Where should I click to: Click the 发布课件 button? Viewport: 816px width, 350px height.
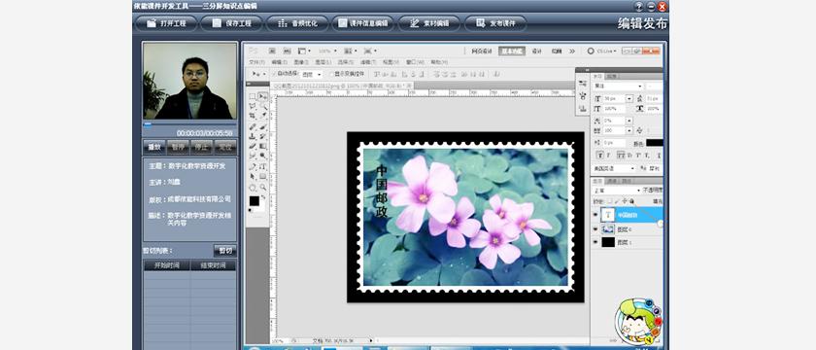pos(495,23)
